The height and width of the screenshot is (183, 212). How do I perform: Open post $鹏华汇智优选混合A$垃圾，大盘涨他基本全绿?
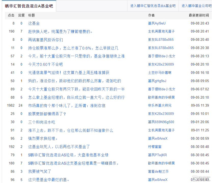tap(68, 155)
